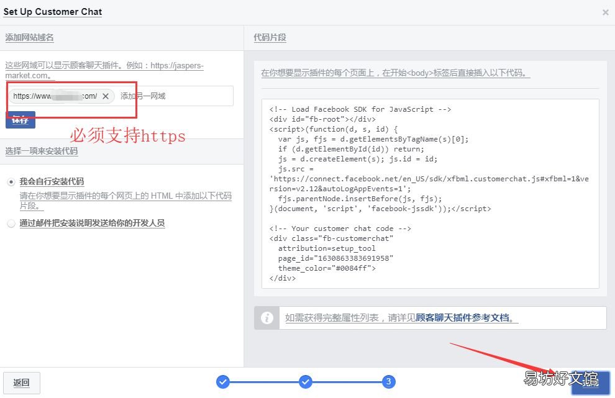615x398 pixels.
Task: Click the 添加网站域名 section heading
Action: point(29,38)
